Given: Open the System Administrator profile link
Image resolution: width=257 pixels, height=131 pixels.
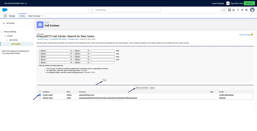Looking at the screenshot, I should pyautogui.click(x=226, y=95).
